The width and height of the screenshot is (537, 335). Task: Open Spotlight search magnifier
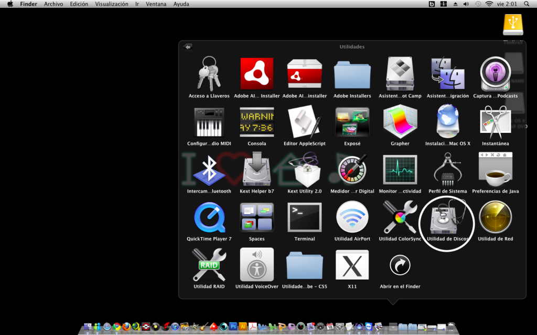pos(527,4)
